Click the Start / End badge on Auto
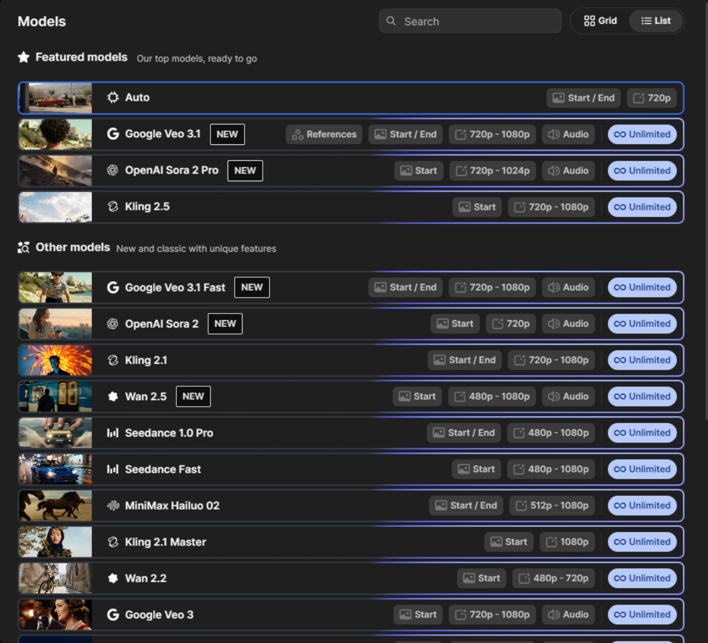Viewport: 708px width, 643px height. [583, 98]
